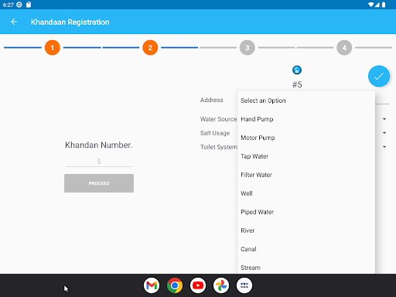This screenshot has height=297, width=396.
Task: Click the #5 household label
Action: pos(297,84)
